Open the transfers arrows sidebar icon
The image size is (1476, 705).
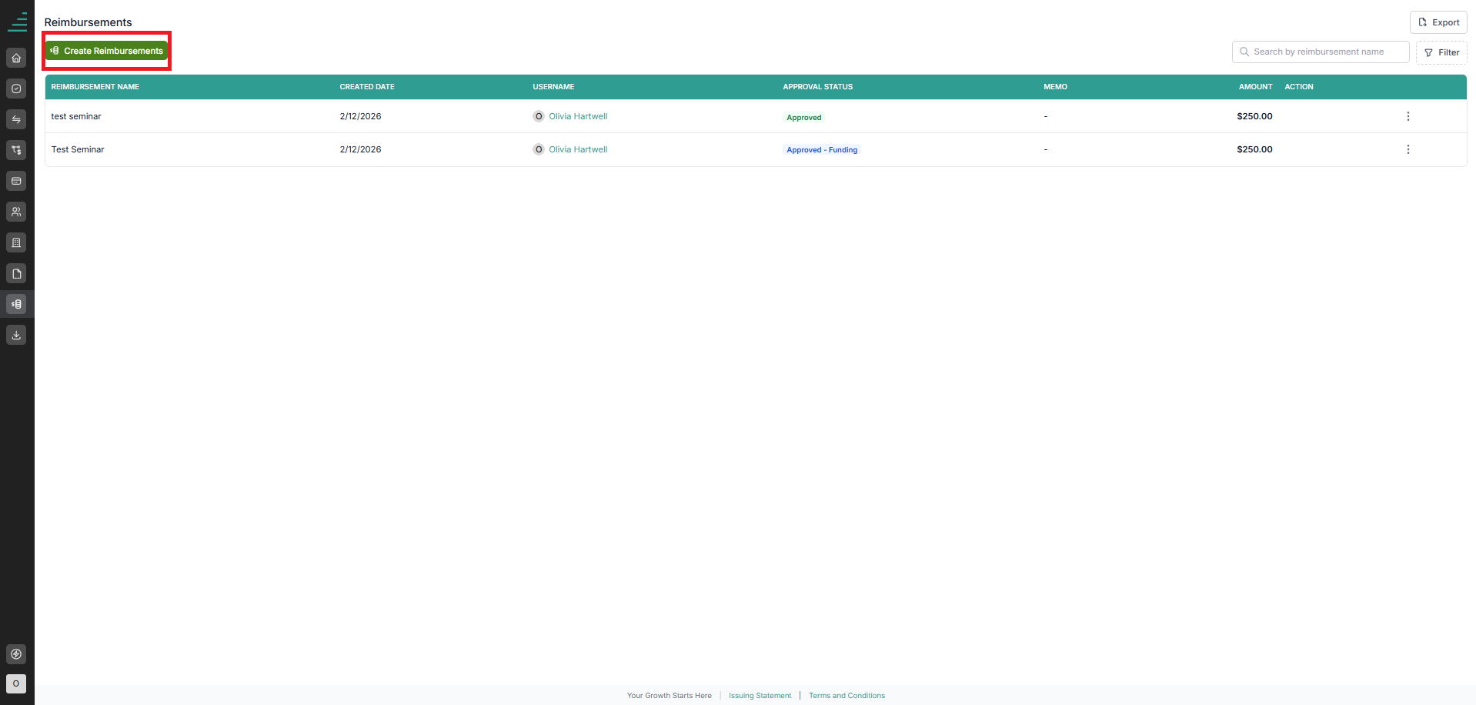[16, 119]
